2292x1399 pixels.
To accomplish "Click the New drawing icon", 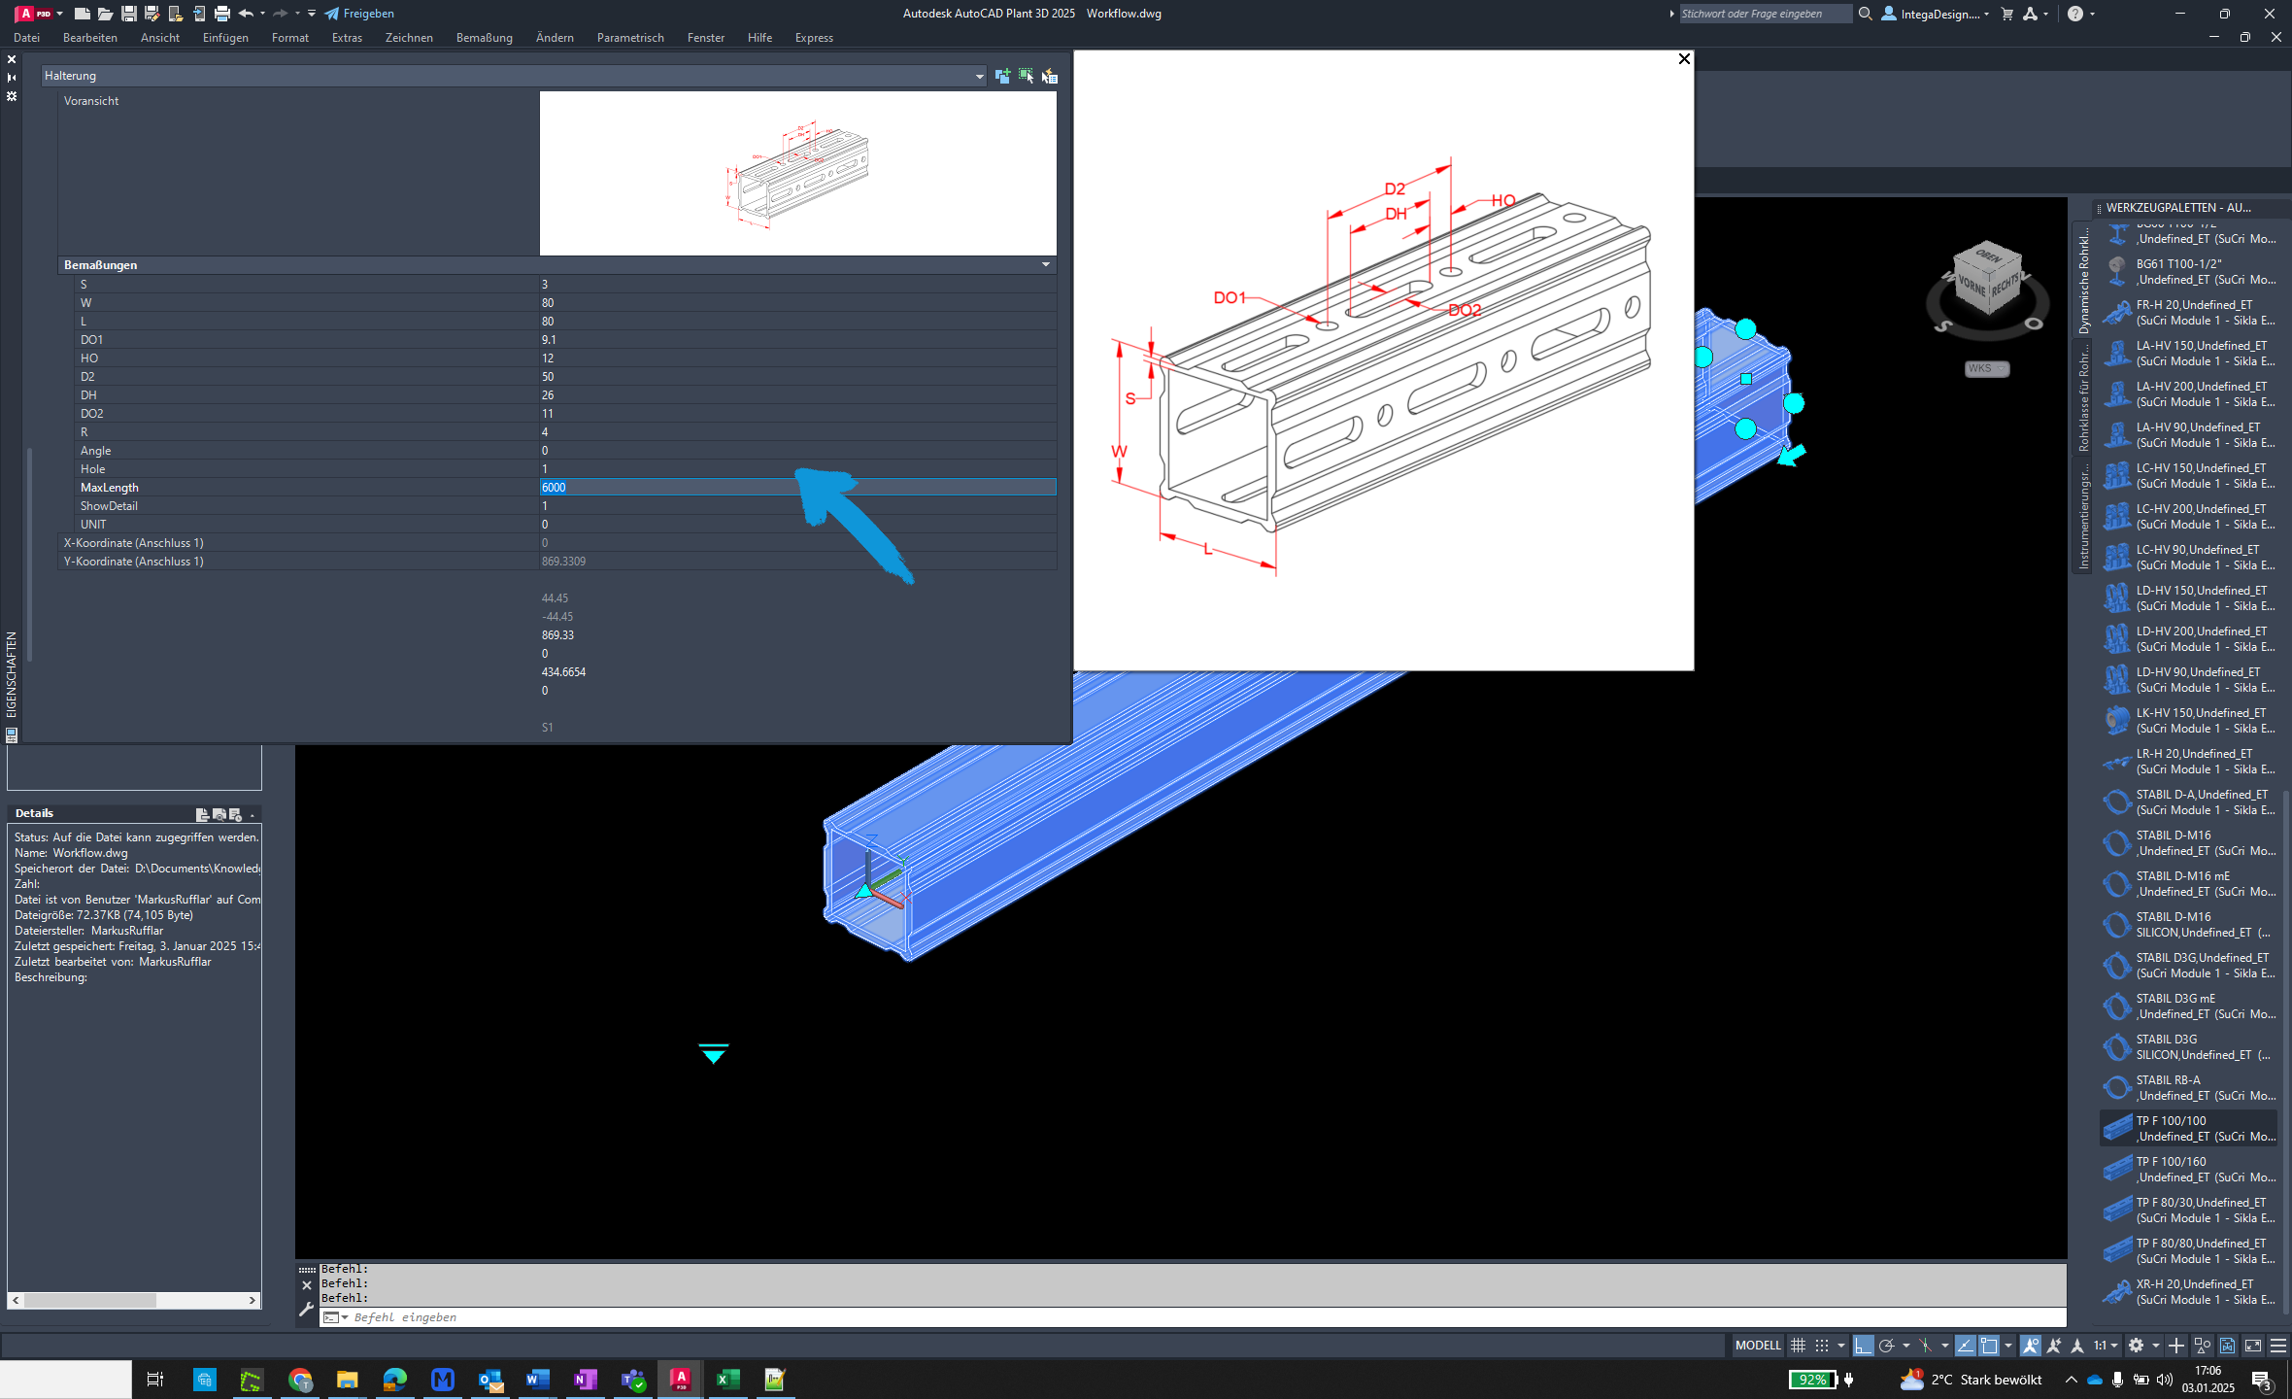I will tap(83, 14).
